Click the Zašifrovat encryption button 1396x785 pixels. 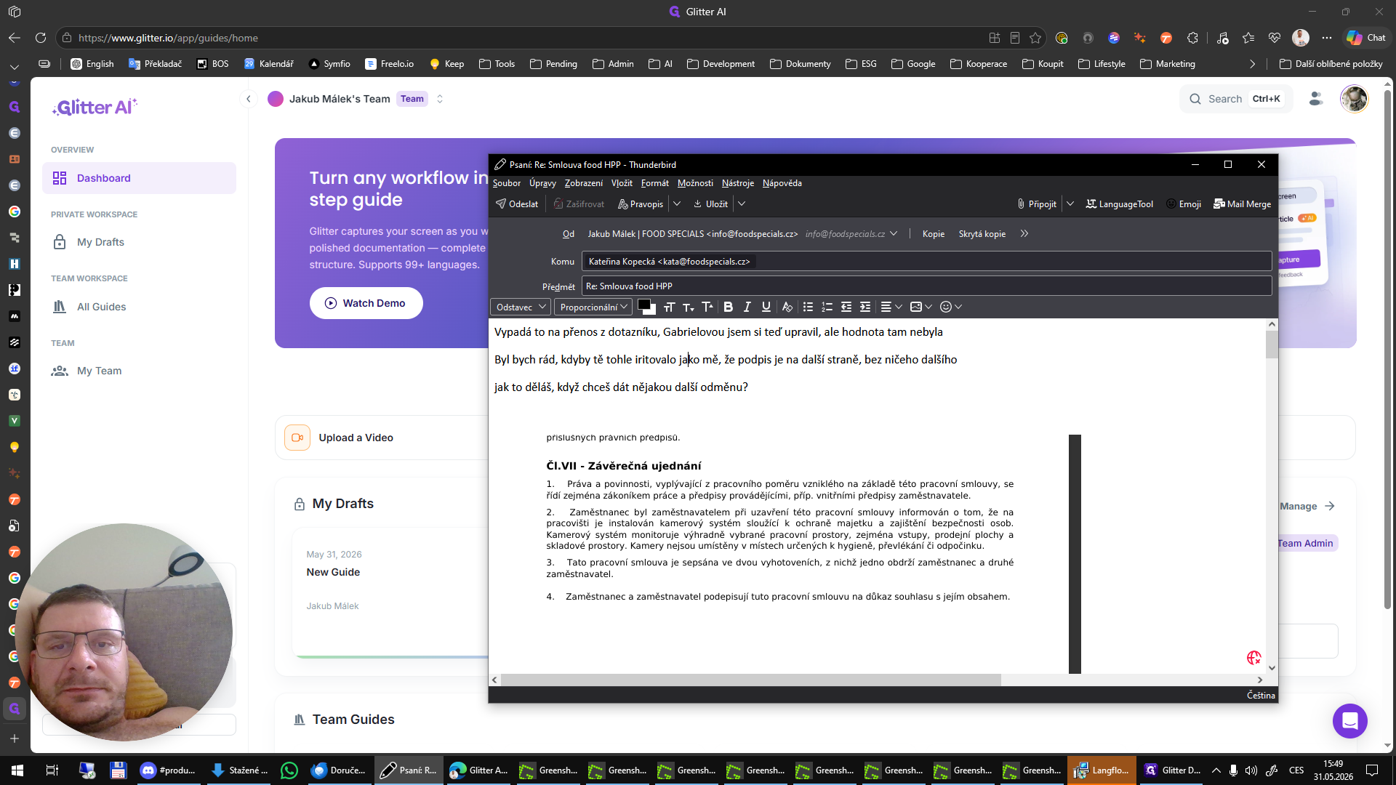pyautogui.click(x=579, y=204)
